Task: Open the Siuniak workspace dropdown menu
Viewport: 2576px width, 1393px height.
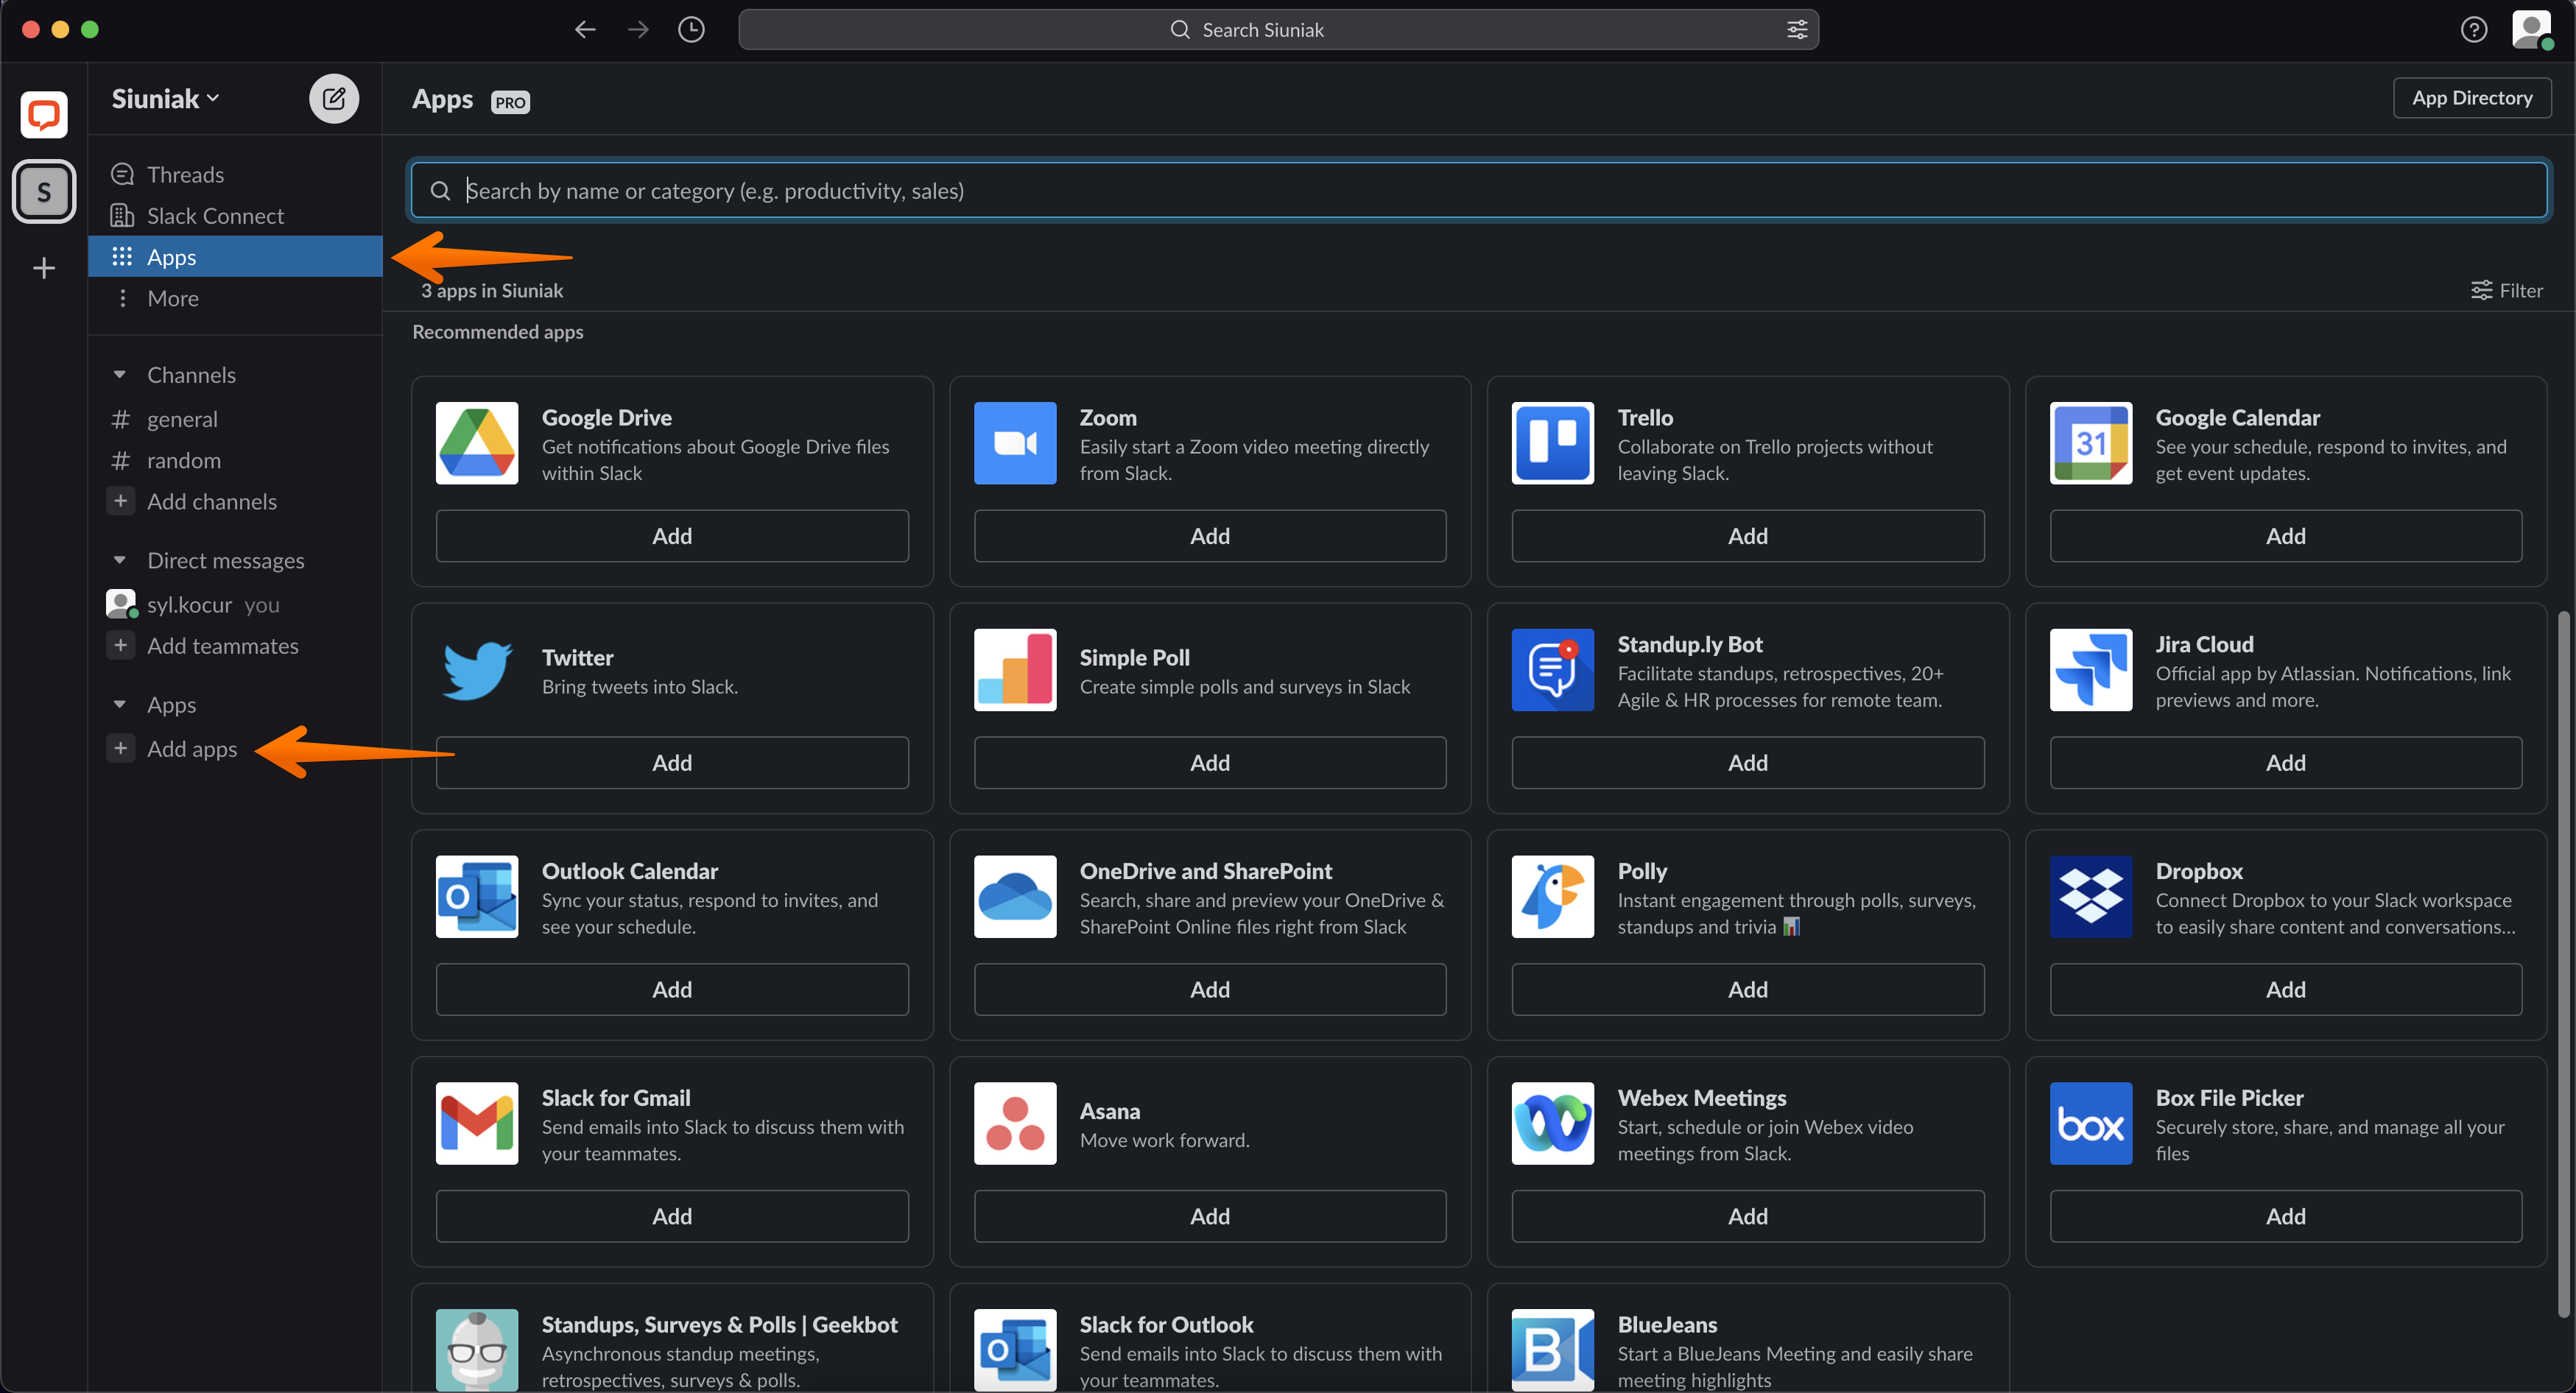Action: pos(165,98)
